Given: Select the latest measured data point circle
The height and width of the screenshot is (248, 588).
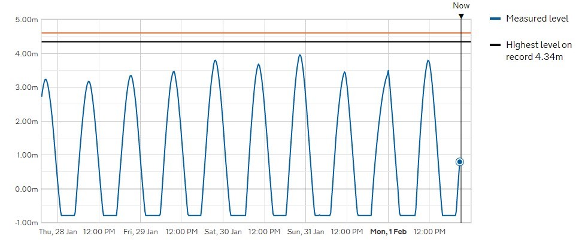Looking at the screenshot, I should (x=460, y=162).
